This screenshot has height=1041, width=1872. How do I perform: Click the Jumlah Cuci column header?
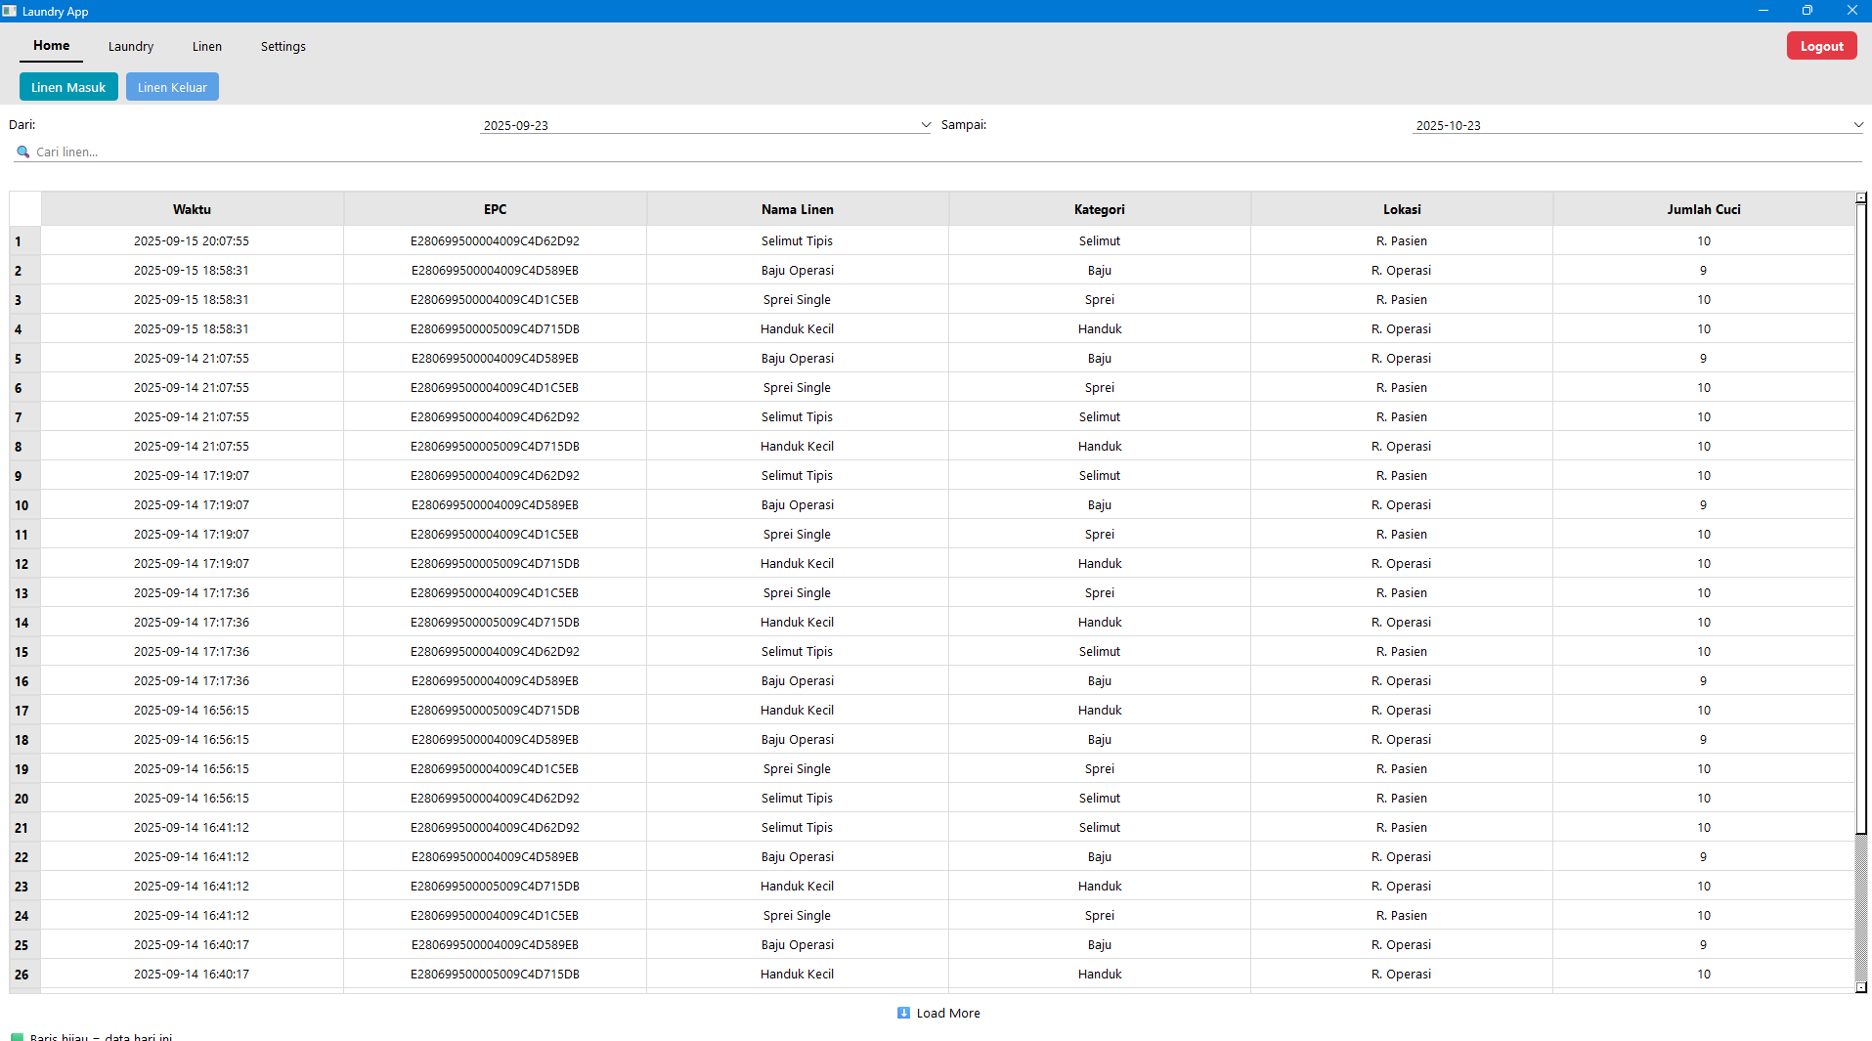[1703, 208]
